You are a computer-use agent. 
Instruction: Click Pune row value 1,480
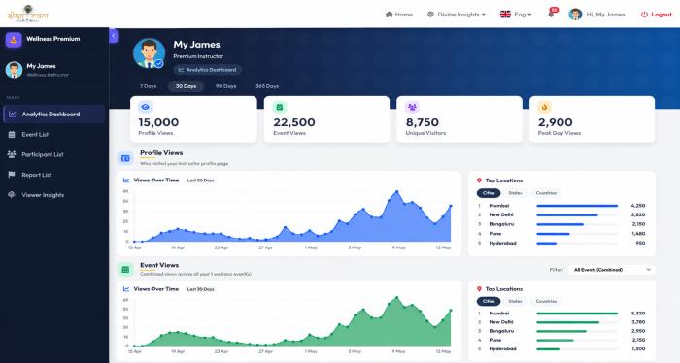pos(638,234)
